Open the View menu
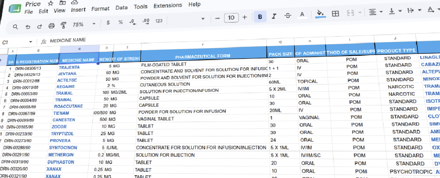 [x=59, y=11]
